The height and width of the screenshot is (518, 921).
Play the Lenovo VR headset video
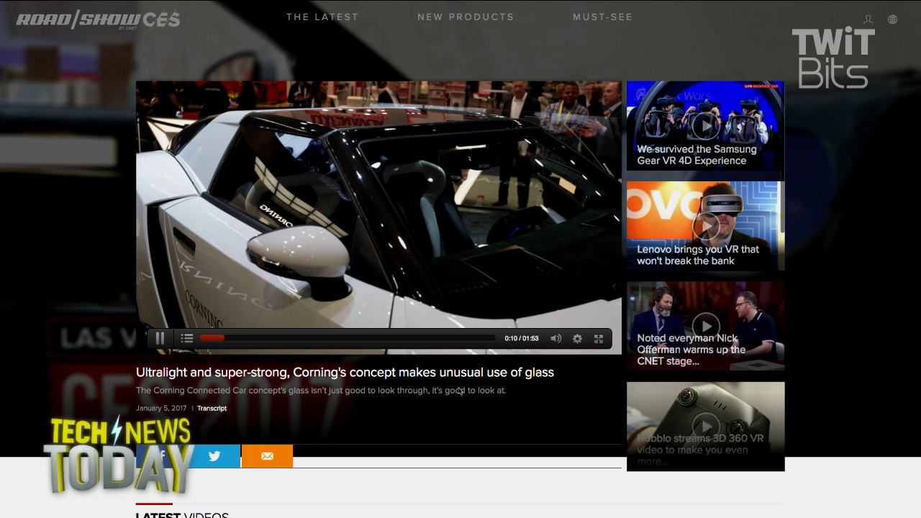pyautogui.click(x=705, y=226)
